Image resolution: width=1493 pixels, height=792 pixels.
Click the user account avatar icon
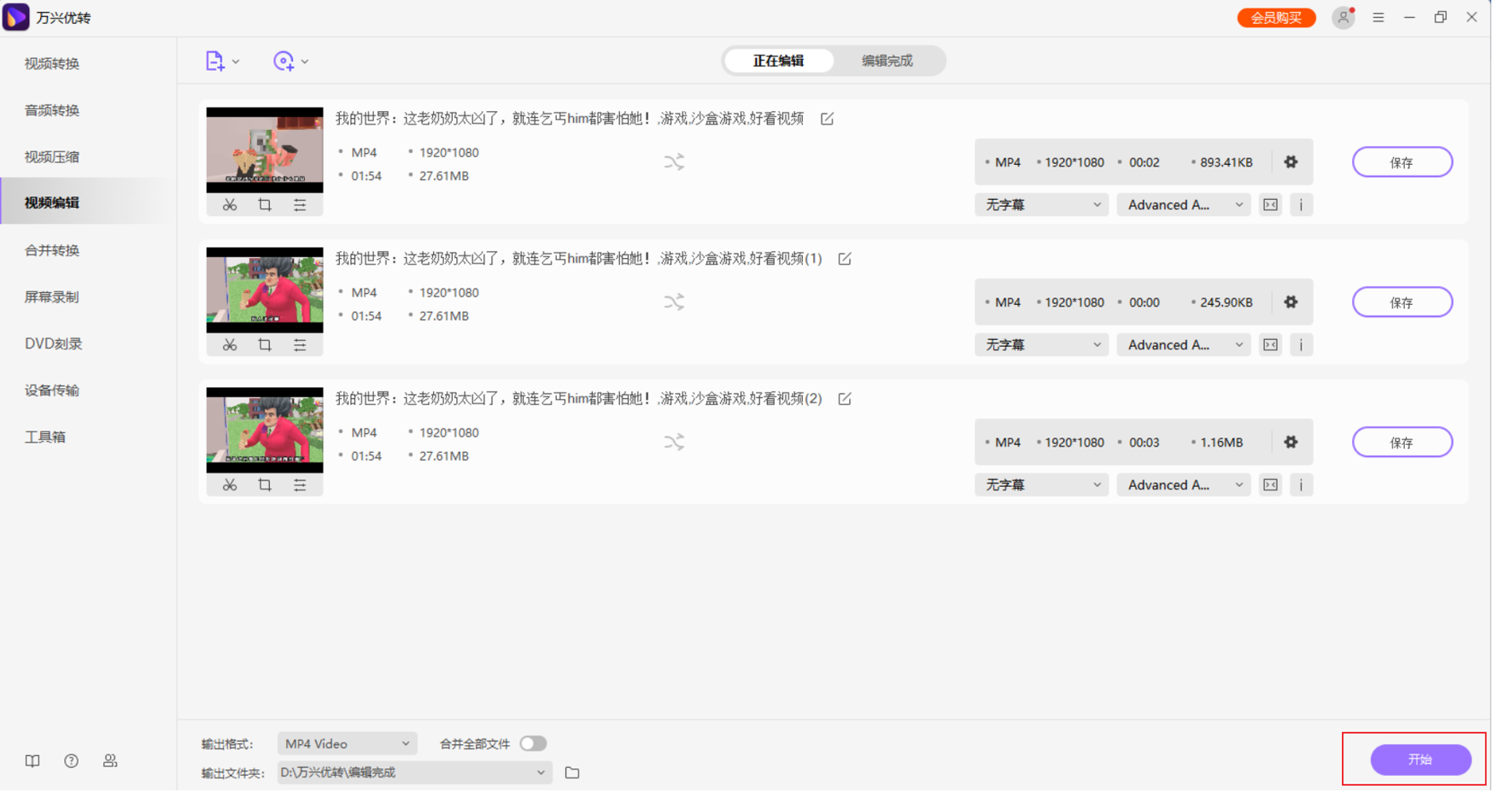pyautogui.click(x=1343, y=18)
